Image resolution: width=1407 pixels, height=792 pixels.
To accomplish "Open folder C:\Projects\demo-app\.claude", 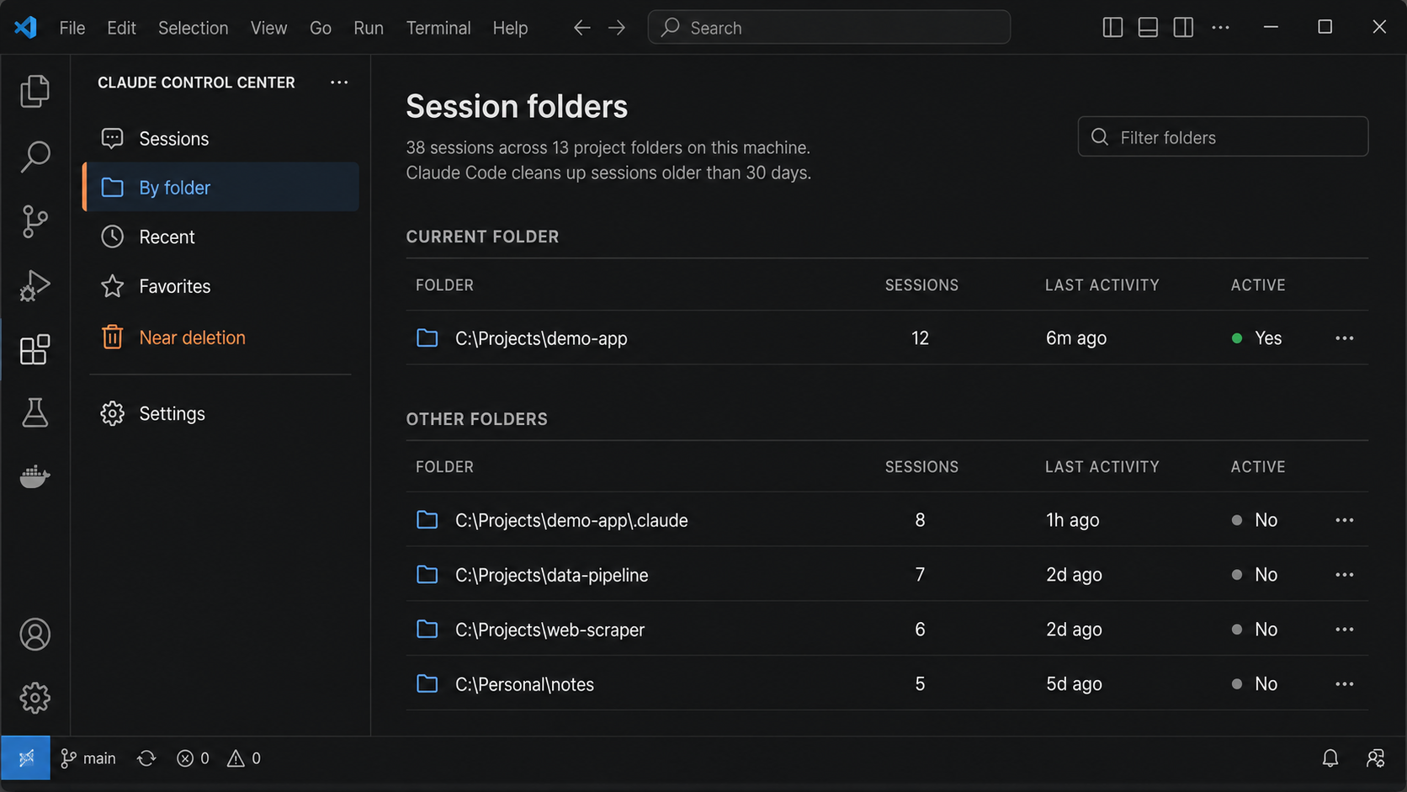I will (x=571, y=520).
